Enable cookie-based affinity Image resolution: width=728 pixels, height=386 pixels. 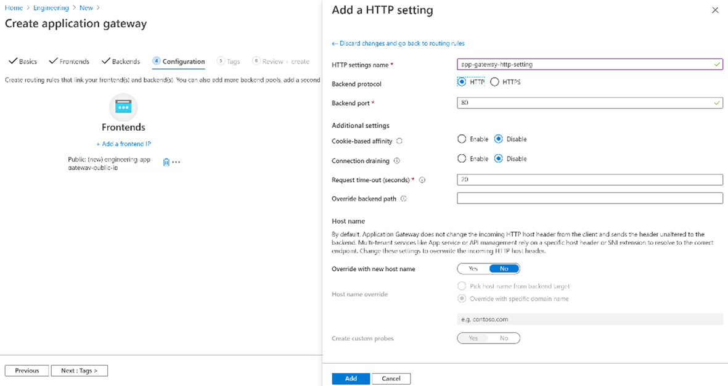[462, 139]
